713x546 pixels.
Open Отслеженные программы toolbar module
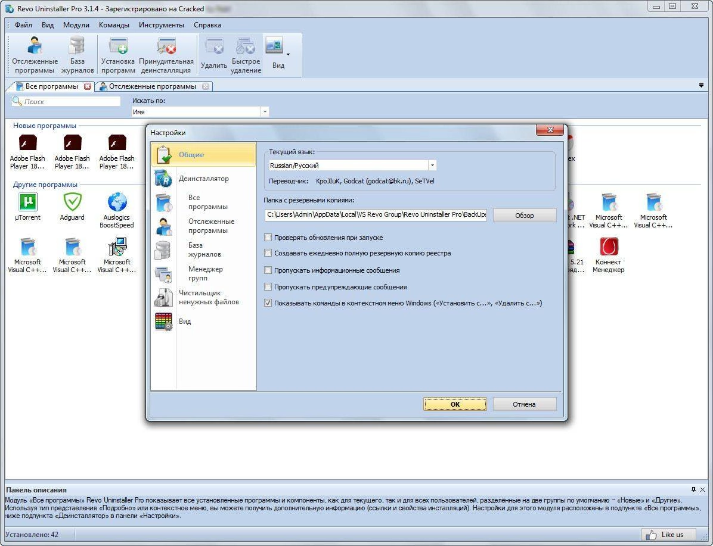click(x=35, y=55)
